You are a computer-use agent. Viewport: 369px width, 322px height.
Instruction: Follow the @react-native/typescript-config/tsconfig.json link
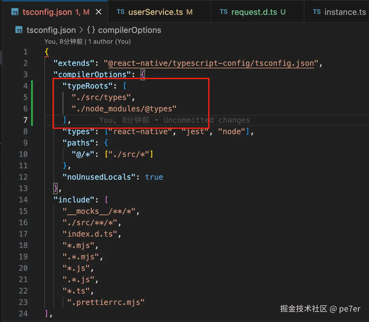(211, 63)
